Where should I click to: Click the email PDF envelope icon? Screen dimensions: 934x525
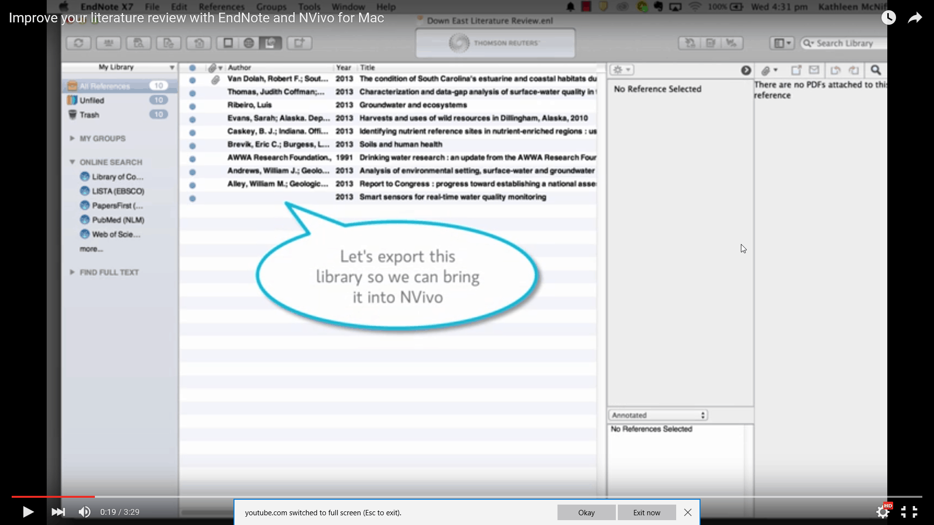[814, 70]
